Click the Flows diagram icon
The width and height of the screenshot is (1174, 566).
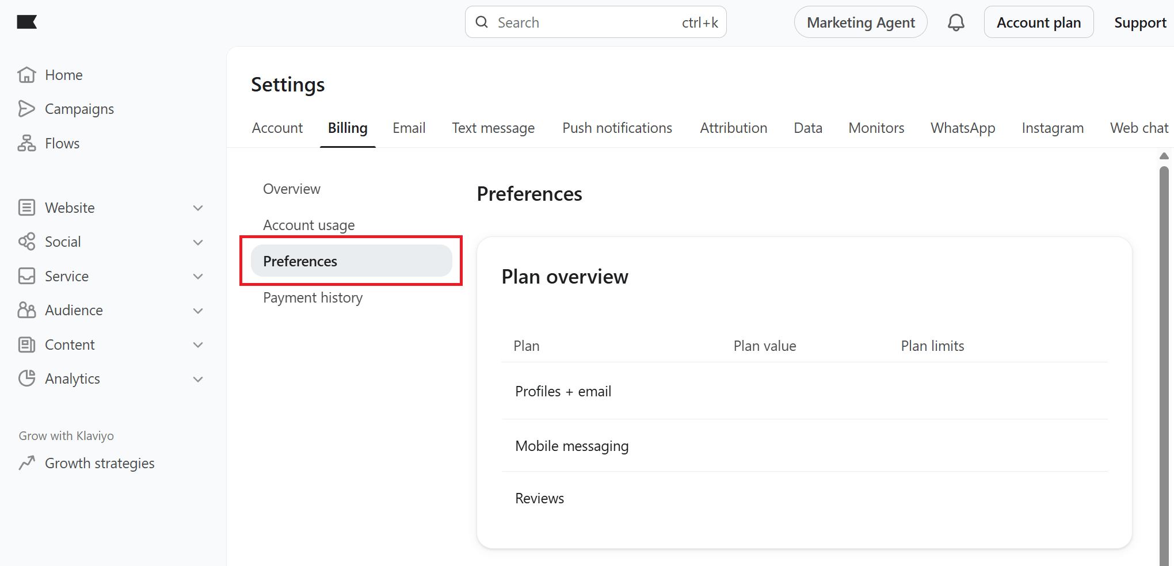[x=26, y=143]
